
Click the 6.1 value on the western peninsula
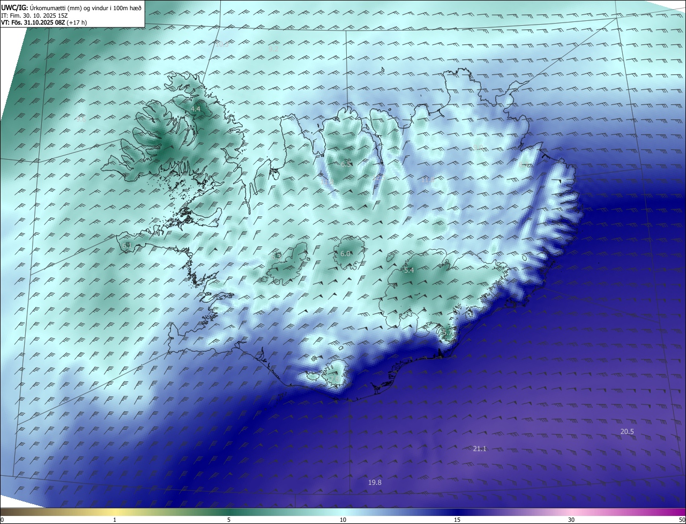coord(126,245)
